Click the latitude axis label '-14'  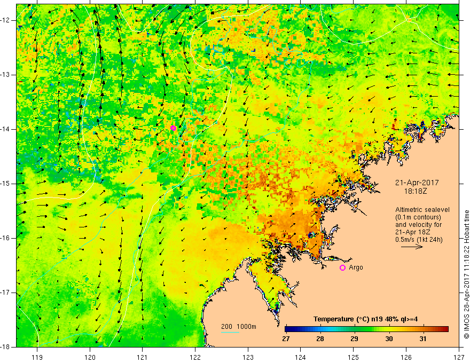[5, 129]
